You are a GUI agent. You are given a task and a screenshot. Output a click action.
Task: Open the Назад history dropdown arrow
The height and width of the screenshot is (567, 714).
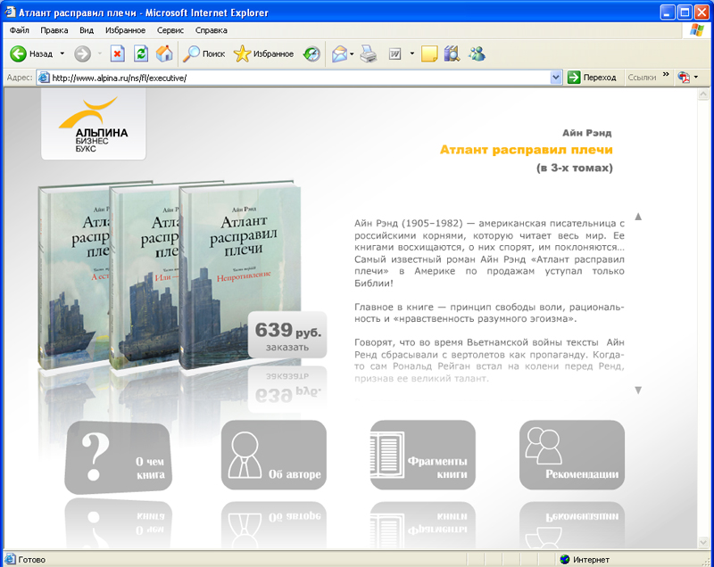[x=62, y=53]
